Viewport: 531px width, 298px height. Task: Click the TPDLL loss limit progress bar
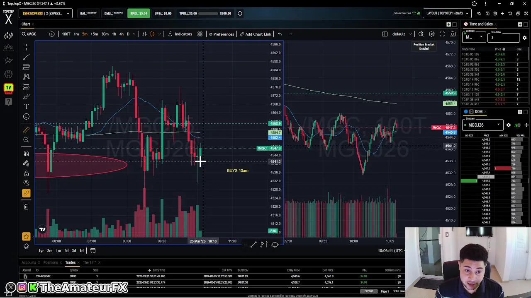pyautogui.click(x=208, y=13)
